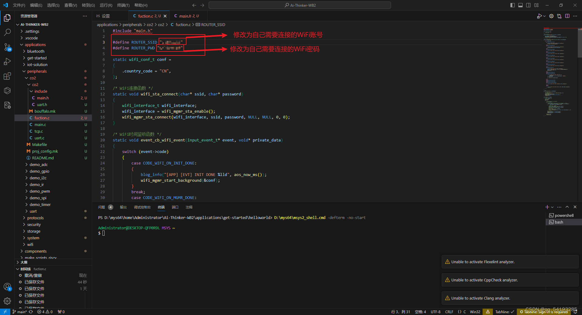Open the Search view in activity bar
The height and width of the screenshot is (315, 582).
(x=7, y=32)
